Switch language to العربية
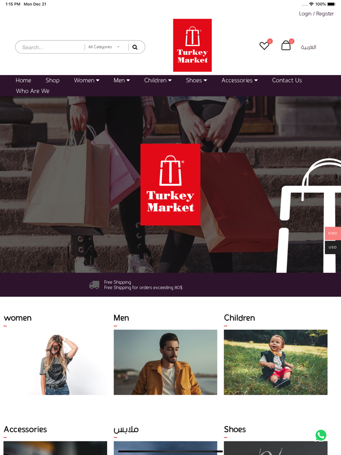The image size is (341, 455). coord(308,47)
